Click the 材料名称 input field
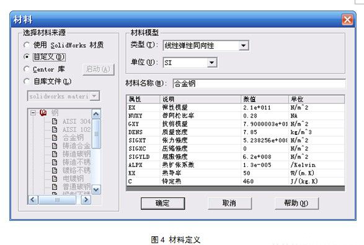Viewport: 364px width, 245px height. [259, 84]
